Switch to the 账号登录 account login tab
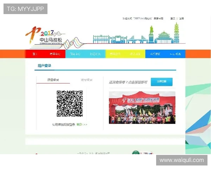The image size is (211, 169). point(87,80)
